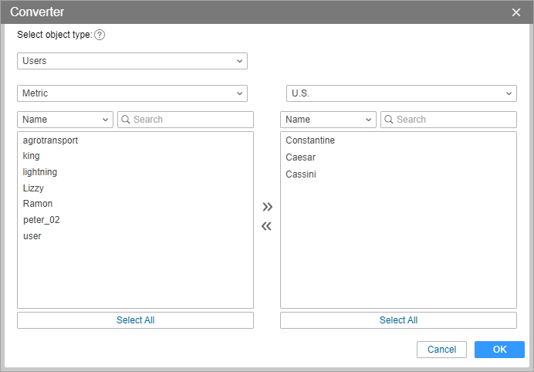Confirm with the OK button

click(499, 350)
